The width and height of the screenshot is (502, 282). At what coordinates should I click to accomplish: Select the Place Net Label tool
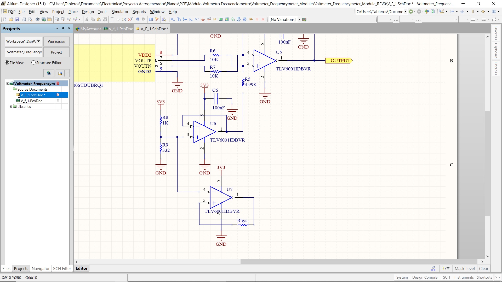click(x=197, y=19)
